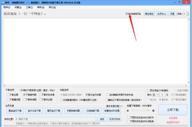Decrease the 皮肤 skin number with down arrow
192x127 pixels.
[188, 15]
